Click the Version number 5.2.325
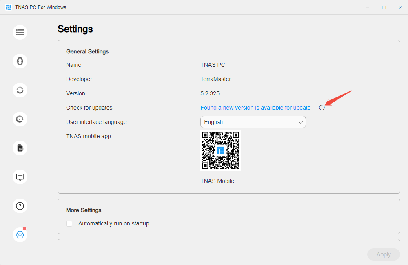408x265 pixels. tap(210, 93)
